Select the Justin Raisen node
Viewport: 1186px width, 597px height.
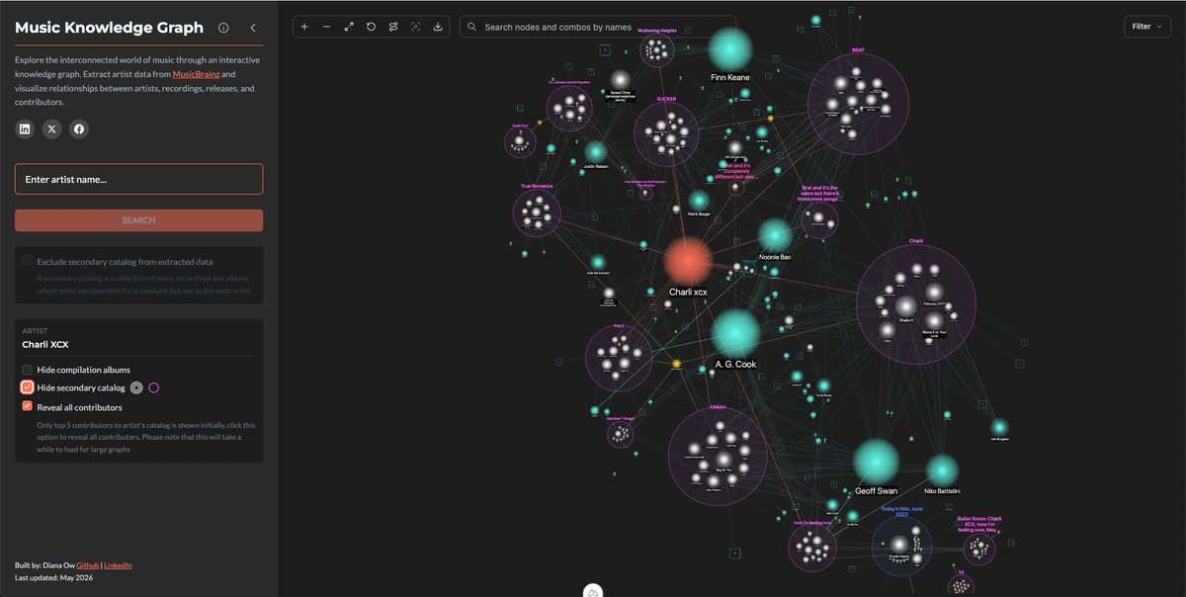coord(595,151)
